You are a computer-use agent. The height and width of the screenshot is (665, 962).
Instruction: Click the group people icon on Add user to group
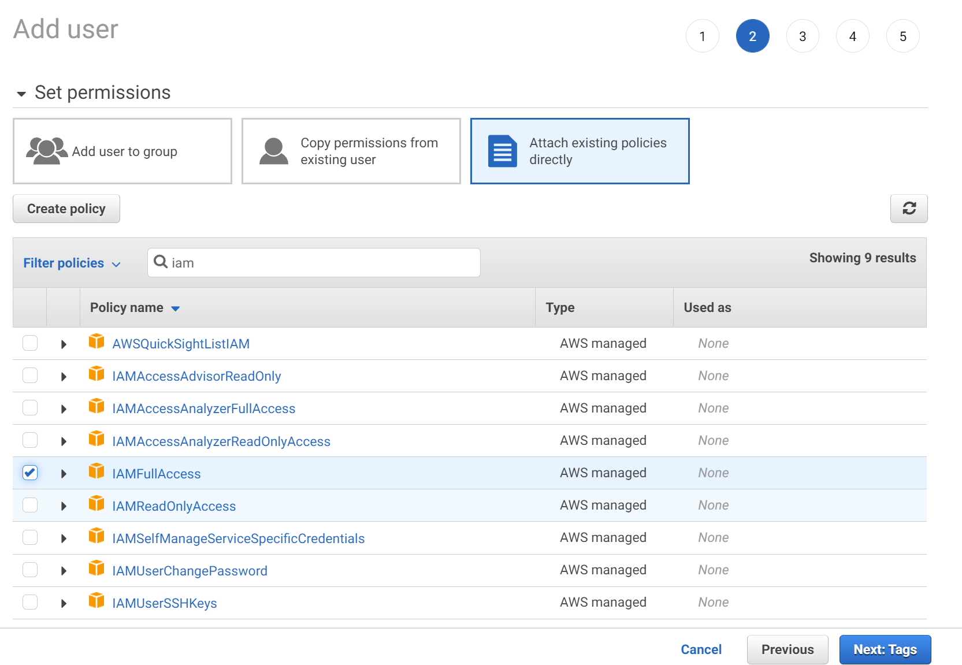[46, 151]
